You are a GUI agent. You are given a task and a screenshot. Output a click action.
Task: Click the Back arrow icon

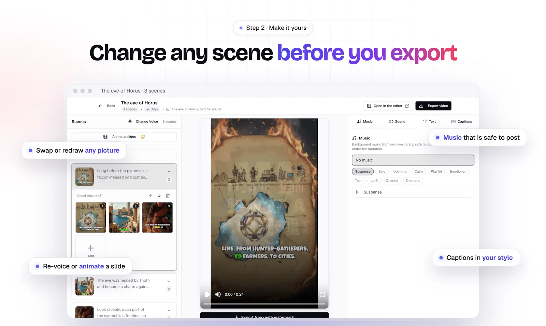click(x=100, y=106)
